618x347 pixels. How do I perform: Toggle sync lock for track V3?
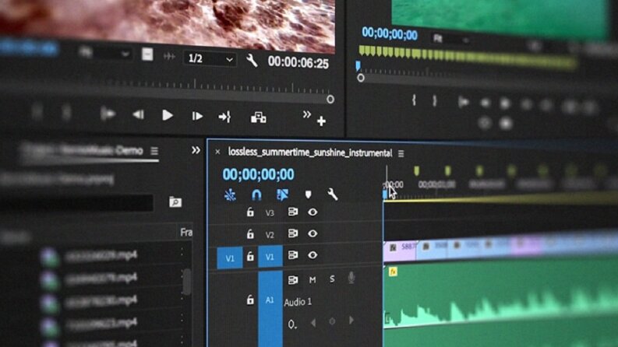[x=293, y=212]
